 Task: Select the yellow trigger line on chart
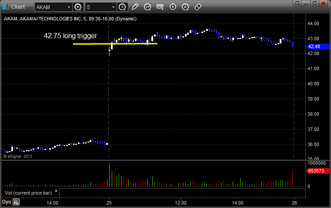pos(115,44)
